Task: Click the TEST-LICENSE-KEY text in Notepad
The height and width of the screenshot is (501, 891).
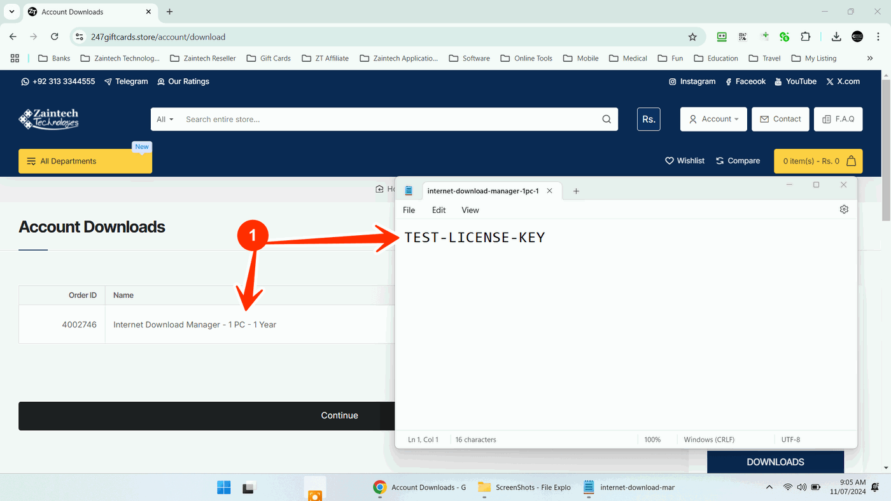Action: pos(475,237)
